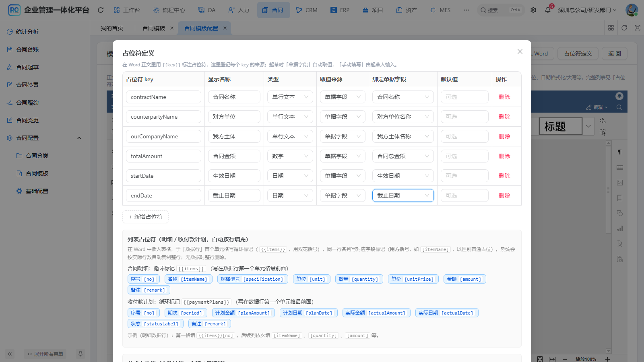644x362 pixels.
Task: Open the 深圳总公司/研发部门 department dropdown
Action: click(x=587, y=10)
